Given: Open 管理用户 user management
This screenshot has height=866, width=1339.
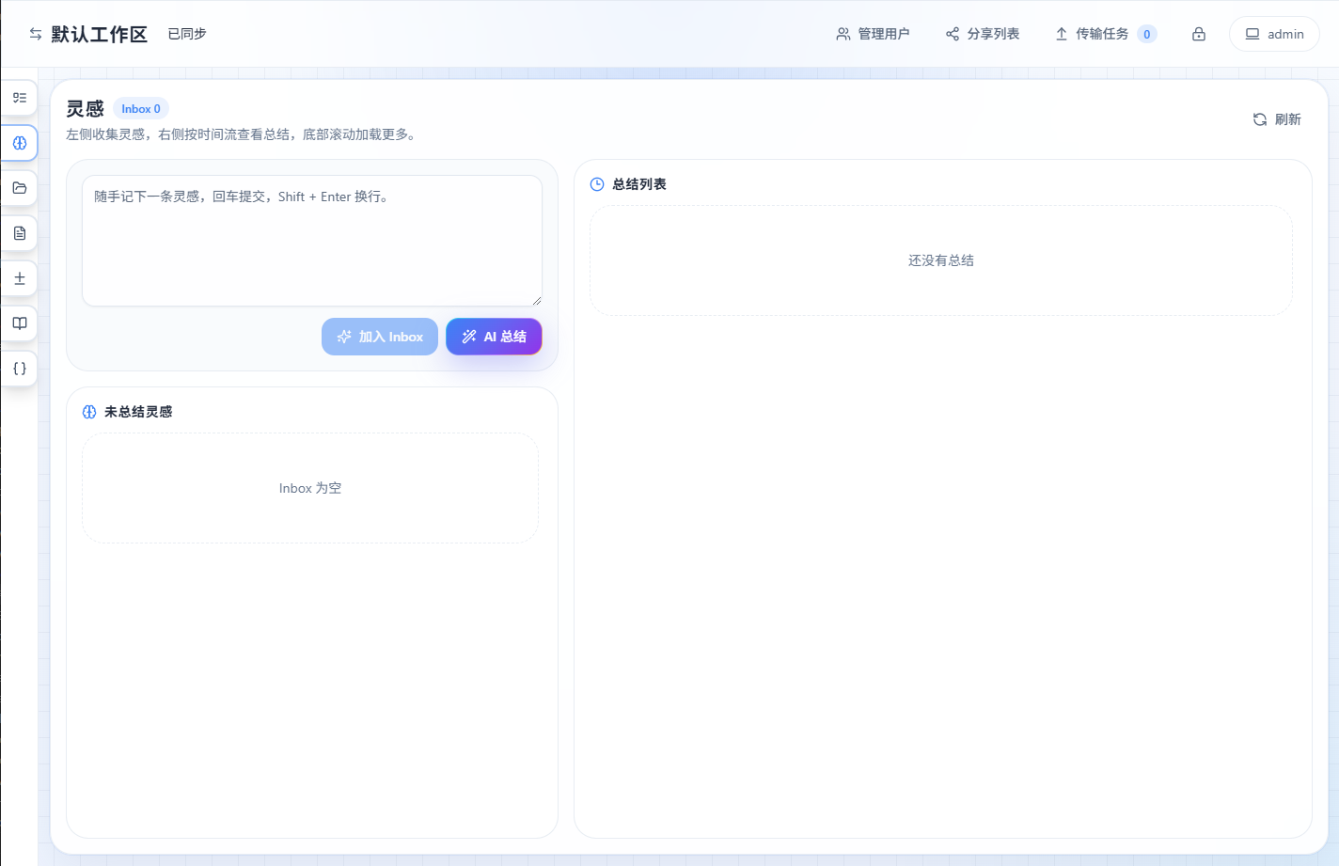Looking at the screenshot, I should point(873,34).
